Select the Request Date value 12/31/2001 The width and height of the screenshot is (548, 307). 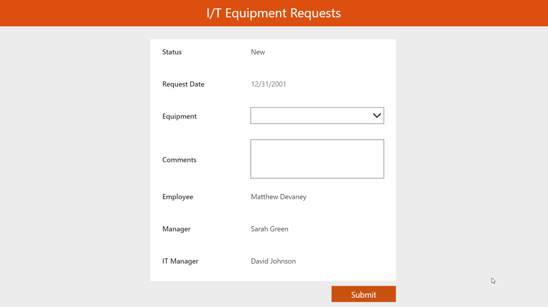coord(269,84)
